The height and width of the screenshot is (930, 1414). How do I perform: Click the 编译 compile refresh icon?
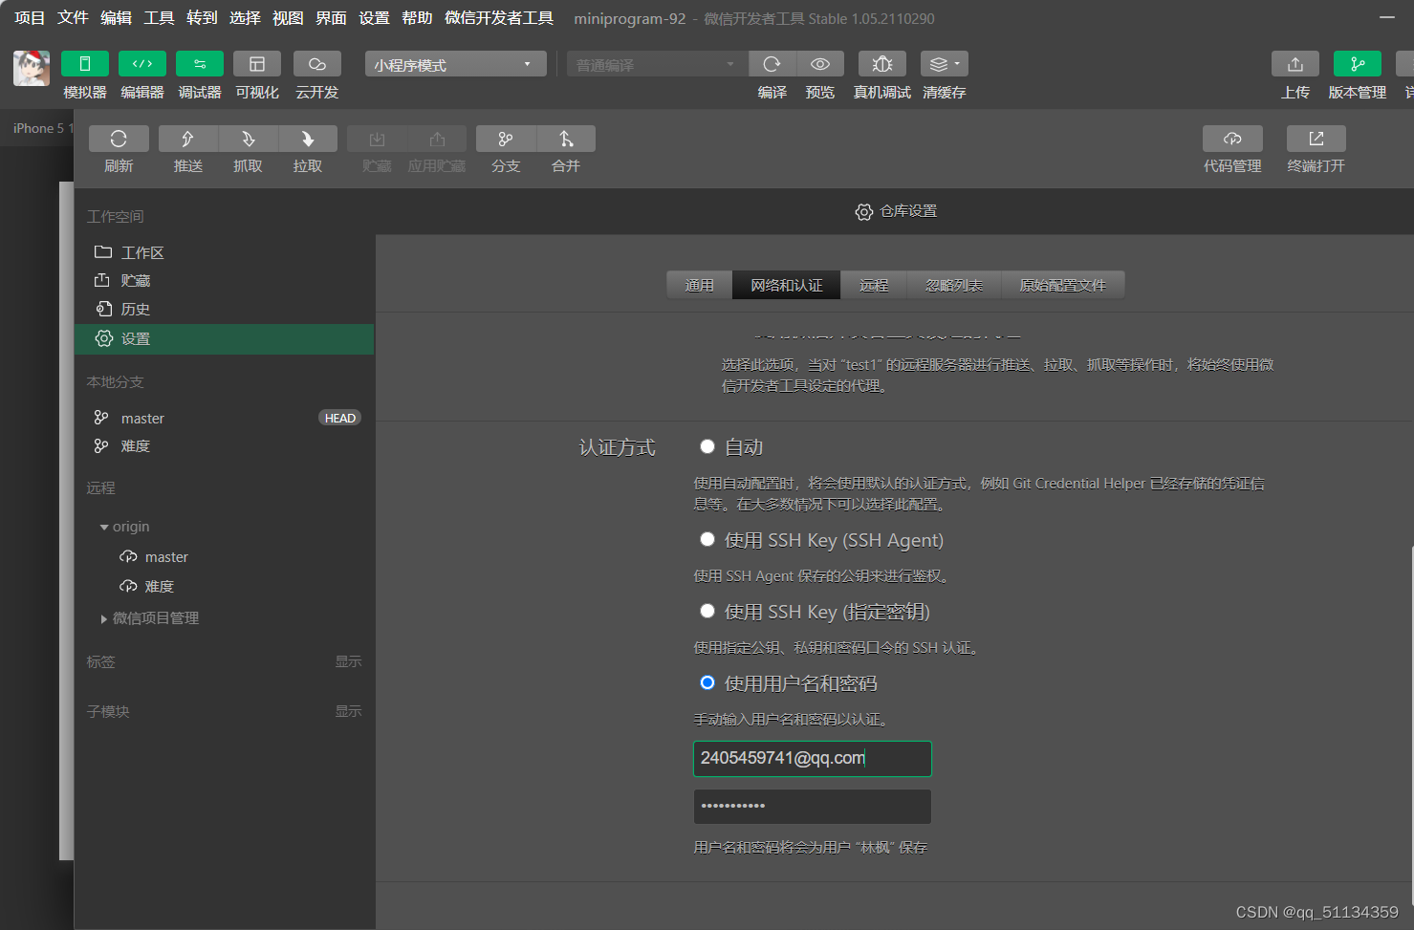772,64
